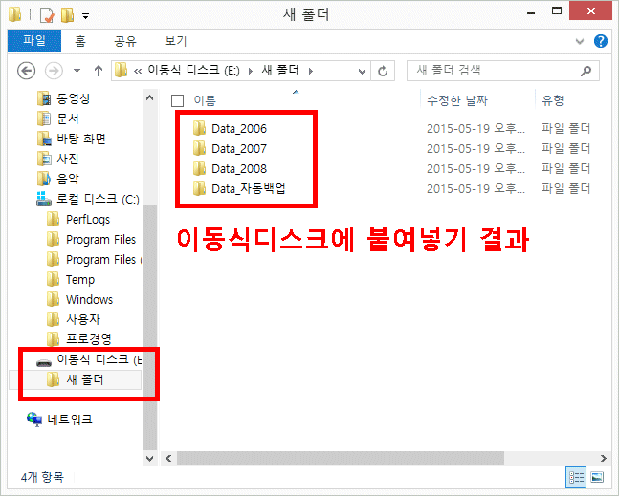Minimize the 새 폴더 window
Viewport: 619px width, 496px height.
[531, 12]
